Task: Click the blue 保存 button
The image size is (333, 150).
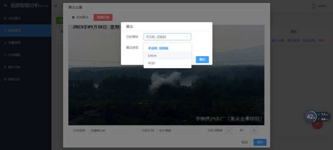Action: 260,142
